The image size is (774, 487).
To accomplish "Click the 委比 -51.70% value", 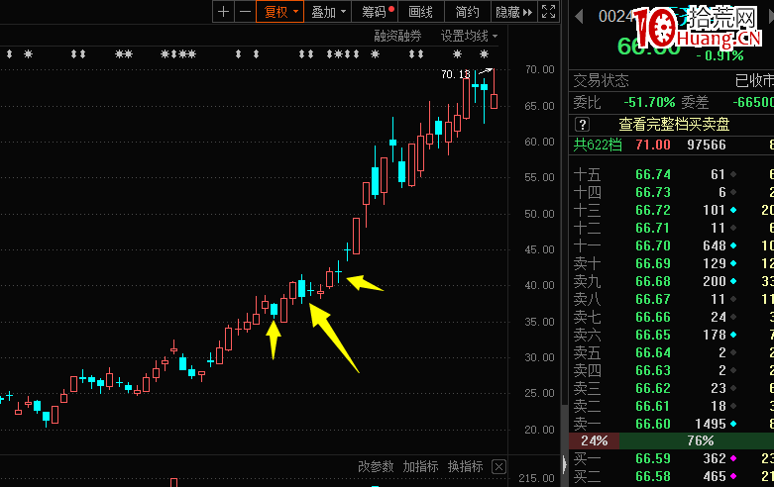I will (x=649, y=102).
